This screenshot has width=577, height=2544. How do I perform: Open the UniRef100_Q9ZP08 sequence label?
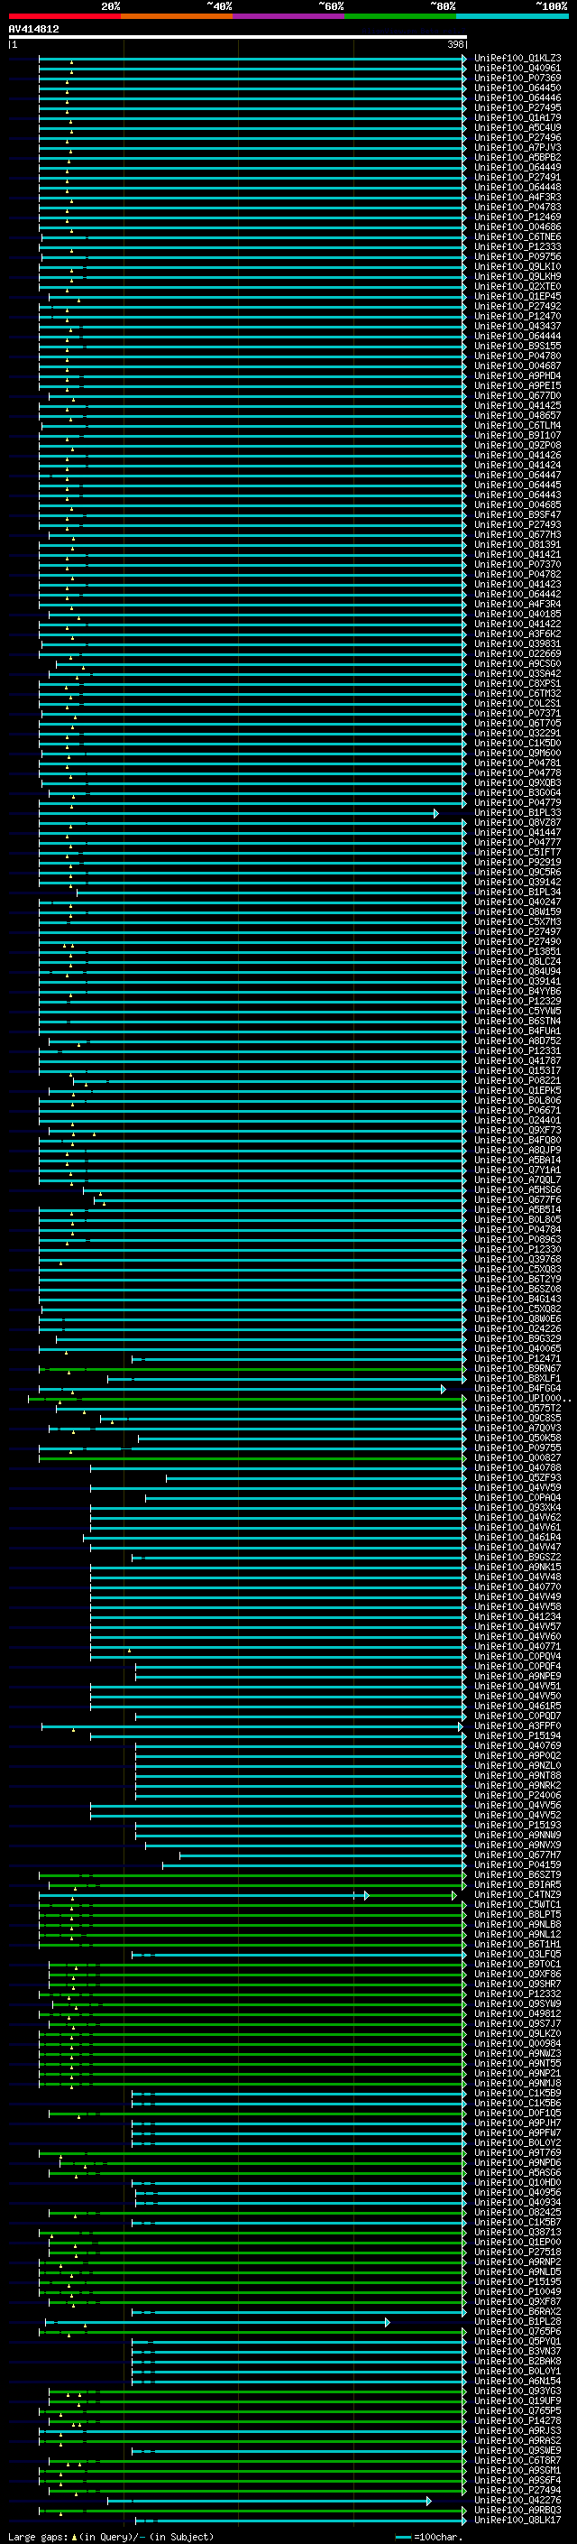[x=517, y=446]
